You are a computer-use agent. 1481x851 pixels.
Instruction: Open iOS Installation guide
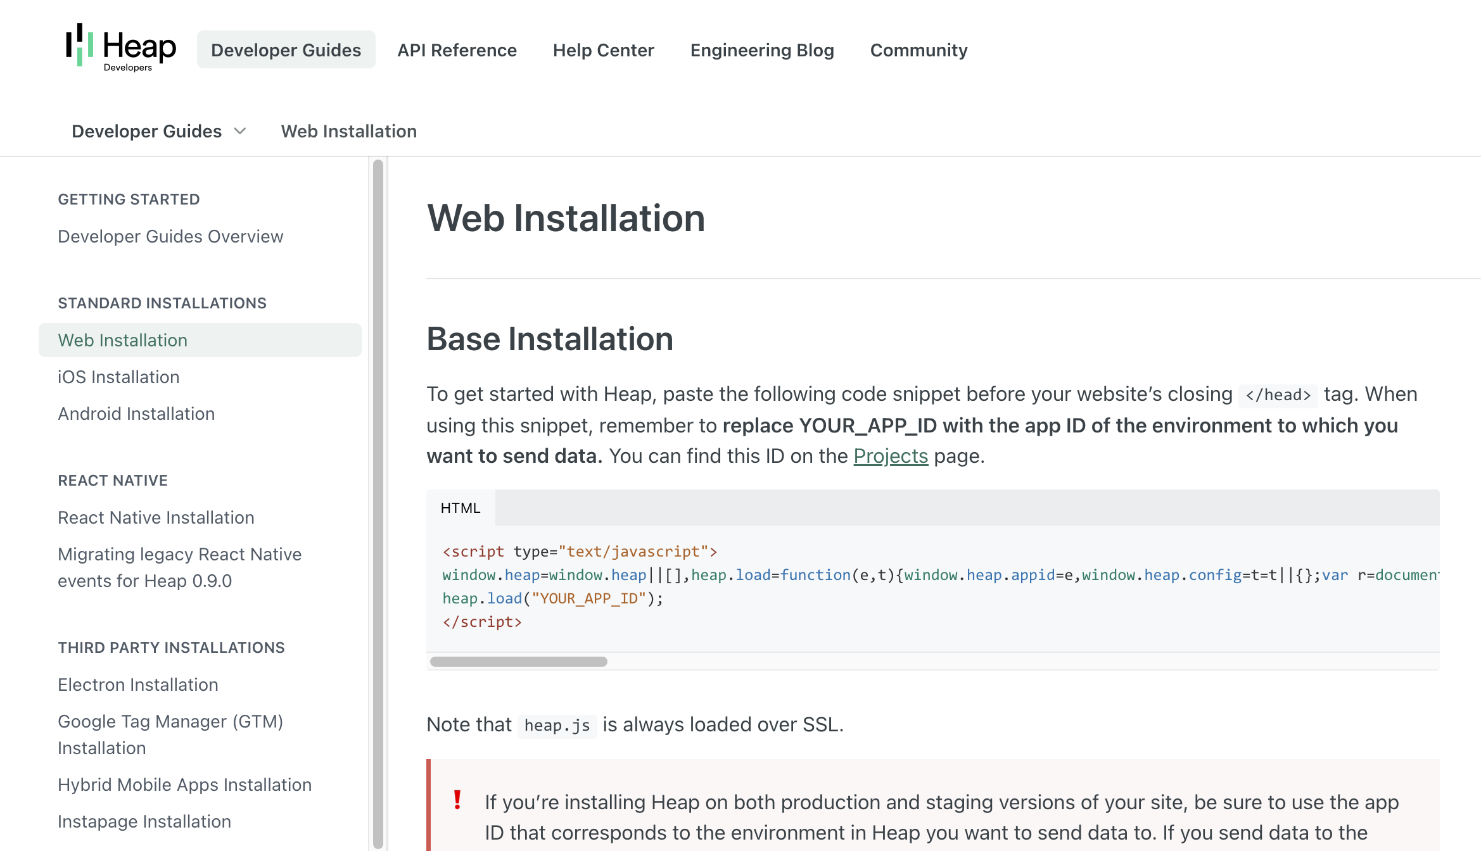(x=118, y=377)
